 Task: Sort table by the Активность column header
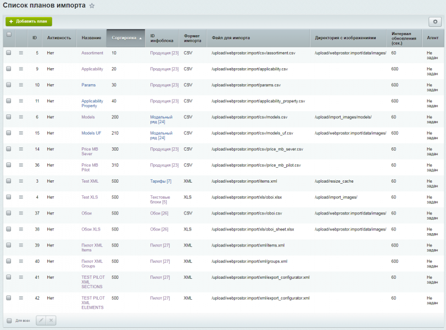(x=59, y=38)
